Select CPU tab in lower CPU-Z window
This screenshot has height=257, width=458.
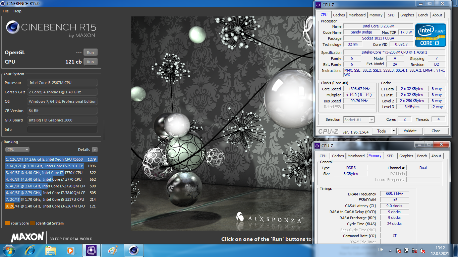pos(323,156)
